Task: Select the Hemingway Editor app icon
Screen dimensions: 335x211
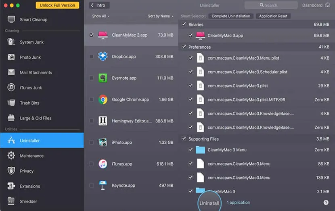Action: click(103, 121)
